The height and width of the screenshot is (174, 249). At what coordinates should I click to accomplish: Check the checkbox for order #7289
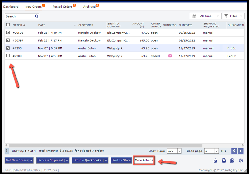(x=8, y=56)
